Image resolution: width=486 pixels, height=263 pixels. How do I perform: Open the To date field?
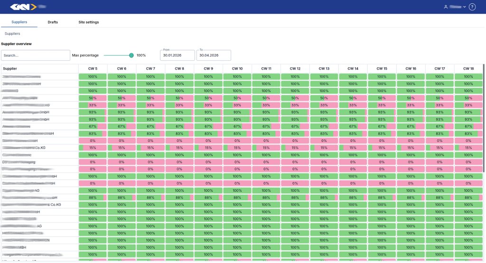214,56
